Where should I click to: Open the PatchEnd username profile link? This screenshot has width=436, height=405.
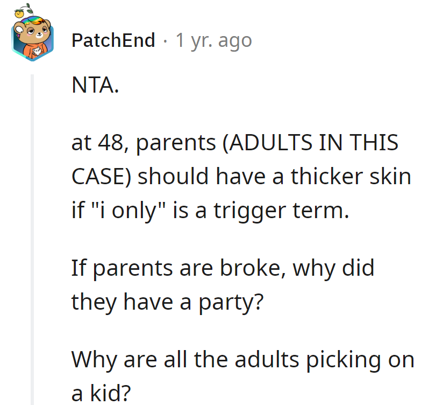click(x=113, y=40)
